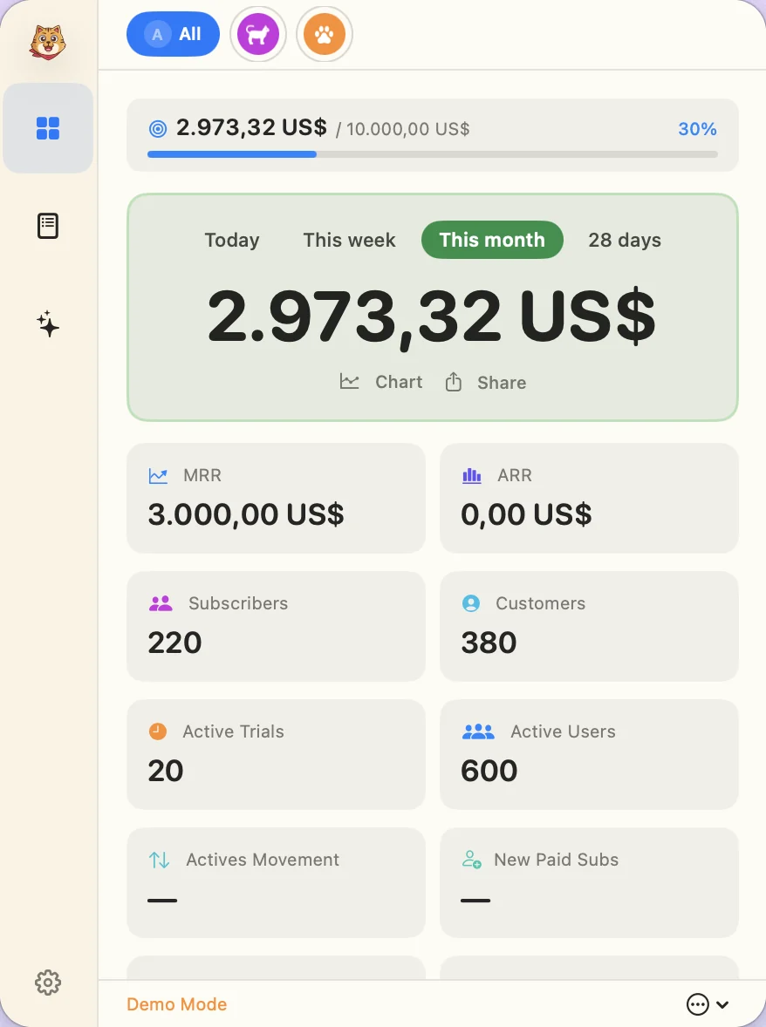The height and width of the screenshot is (1027, 766).
Task: Switch to Today period
Action: [x=232, y=240]
